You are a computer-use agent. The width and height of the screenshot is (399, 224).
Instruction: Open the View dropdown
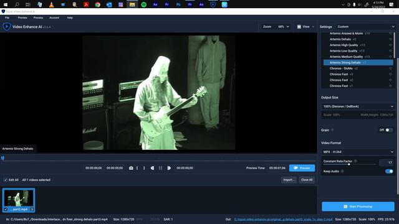pos(305,27)
